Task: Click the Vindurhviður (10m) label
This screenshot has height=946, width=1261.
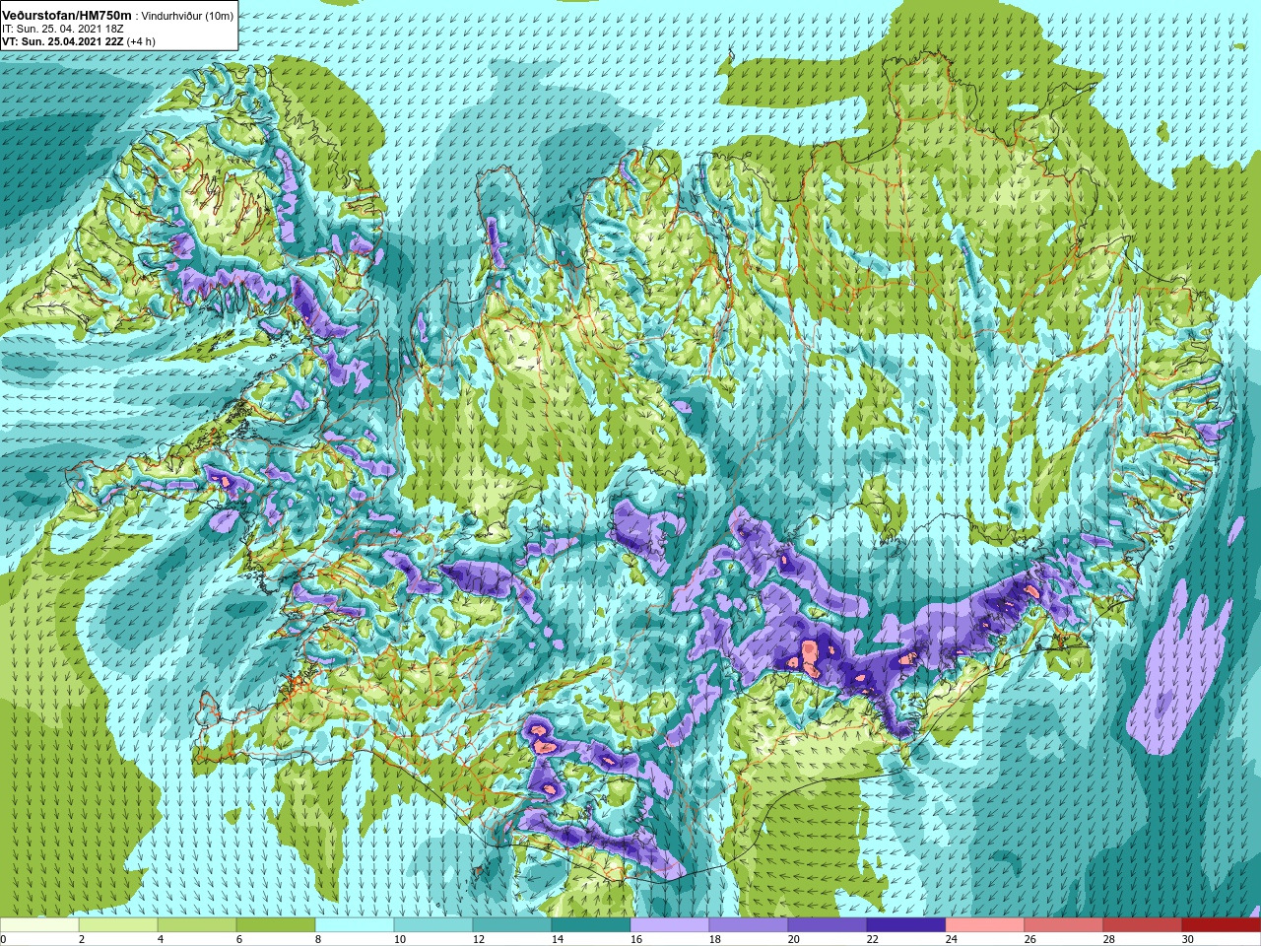Action: [188, 17]
